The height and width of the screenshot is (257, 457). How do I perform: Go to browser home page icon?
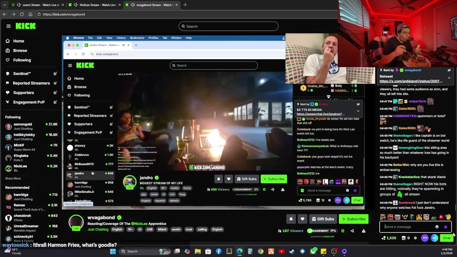click(30, 14)
